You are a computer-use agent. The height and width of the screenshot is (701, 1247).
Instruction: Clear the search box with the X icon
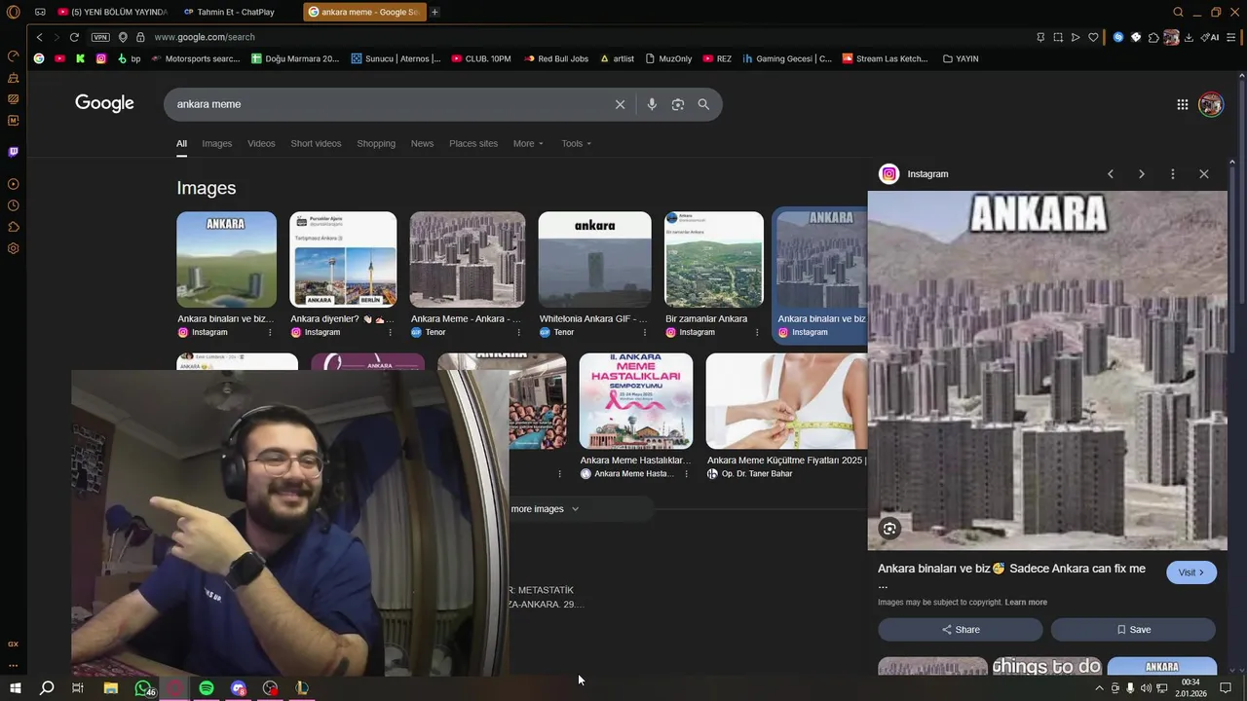620,104
